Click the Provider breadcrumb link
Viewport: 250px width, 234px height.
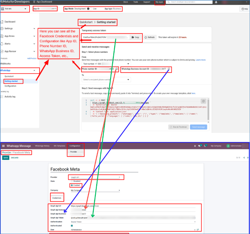(7, 152)
